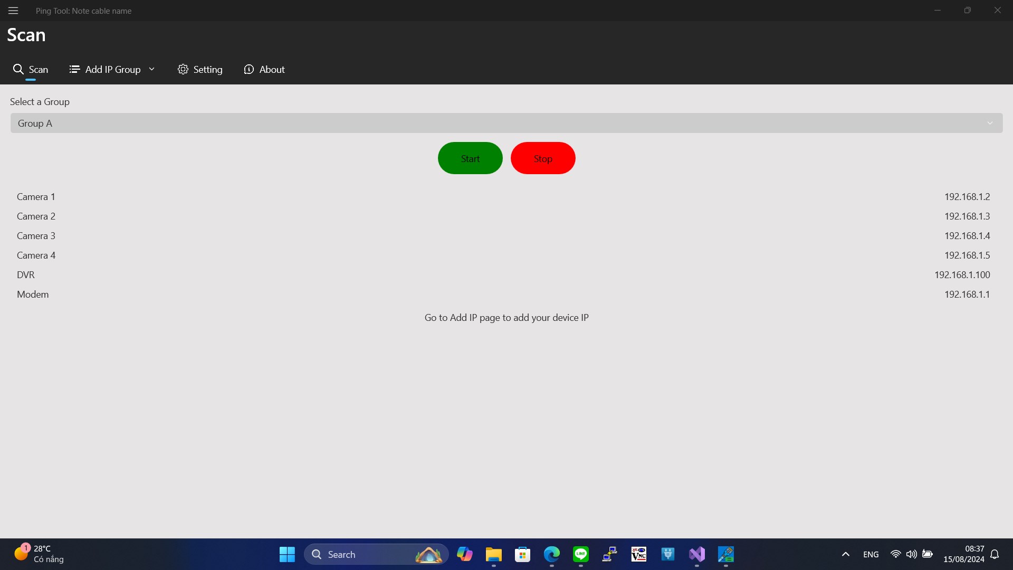Viewport: 1013px width, 570px height.
Task: Open the Group A dropdown
Action: (506, 123)
